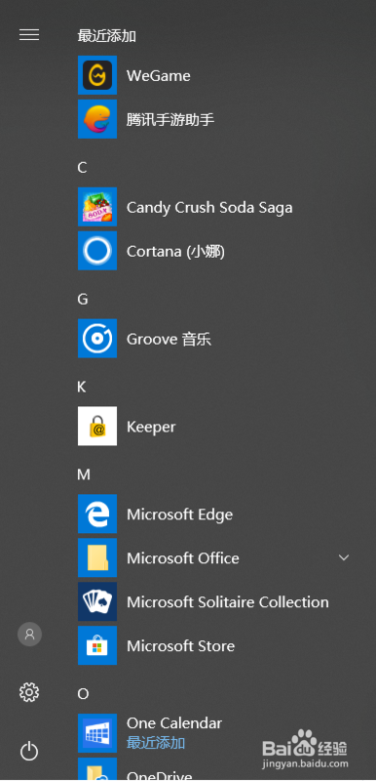Click the Candy Crush Soda Saga icon
The height and width of the screenshot is (781, 376).
[x=97, y=207]
